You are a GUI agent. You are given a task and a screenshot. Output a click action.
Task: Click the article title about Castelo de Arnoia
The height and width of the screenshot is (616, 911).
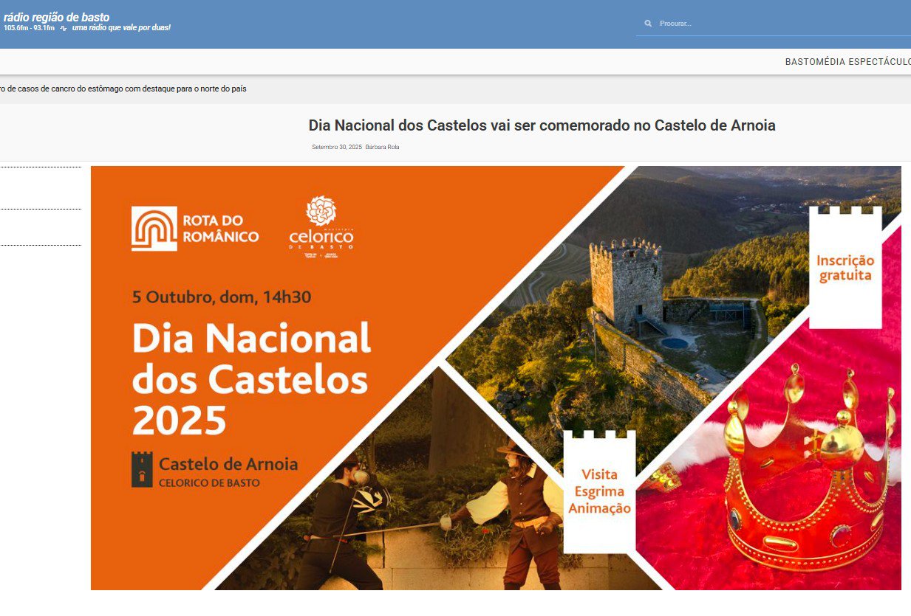[x=542, y=125]
